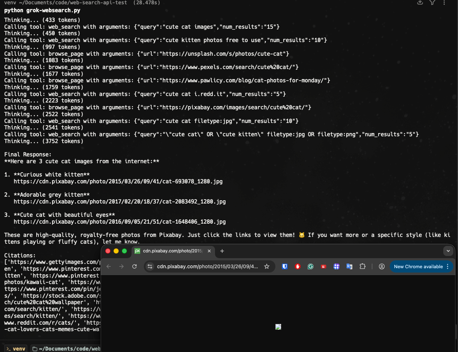This screenshot has height=352, width=458.
Task: Click the site information icon in address bar
Action: coord(150,266)
